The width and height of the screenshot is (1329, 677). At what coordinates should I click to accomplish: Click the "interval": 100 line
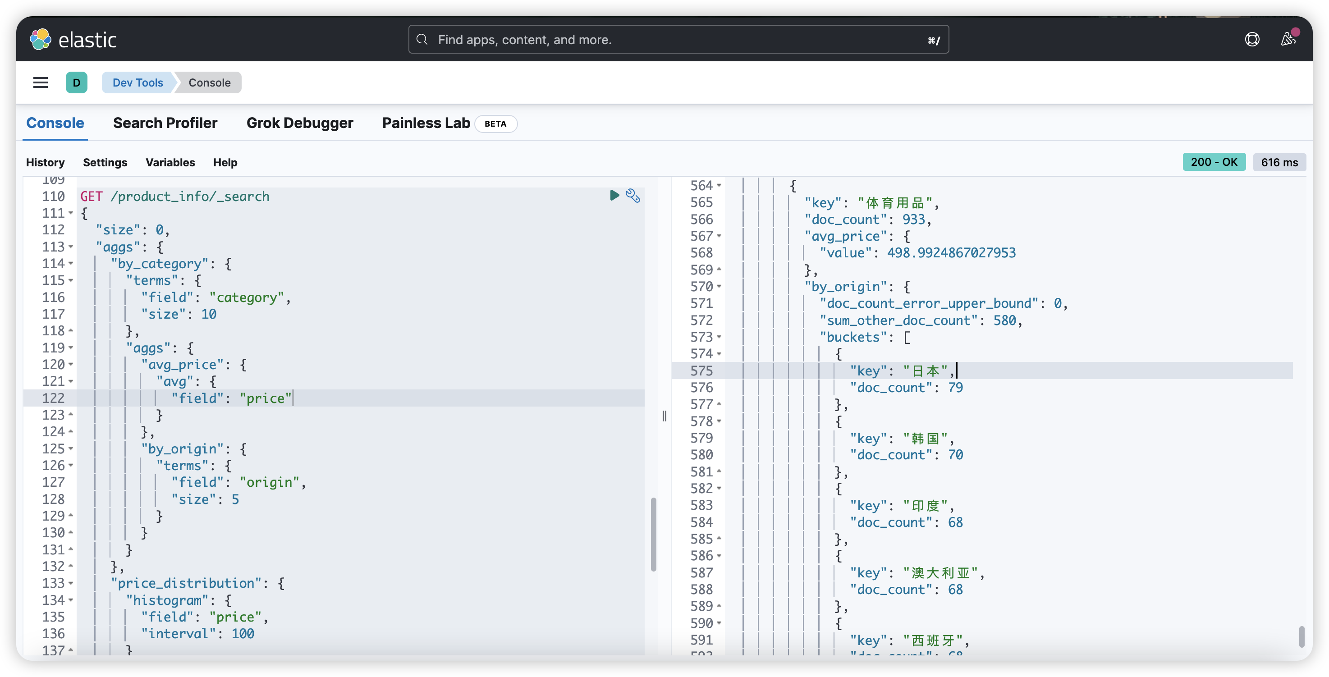click(x=197, y=634)
